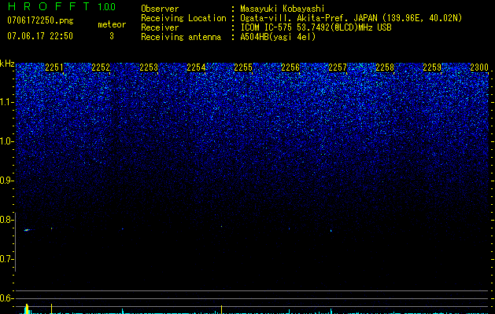This screenshot has height=314, width=495.
Task: Click the 0.9 kHz axis label
Action: click(7, 181)
